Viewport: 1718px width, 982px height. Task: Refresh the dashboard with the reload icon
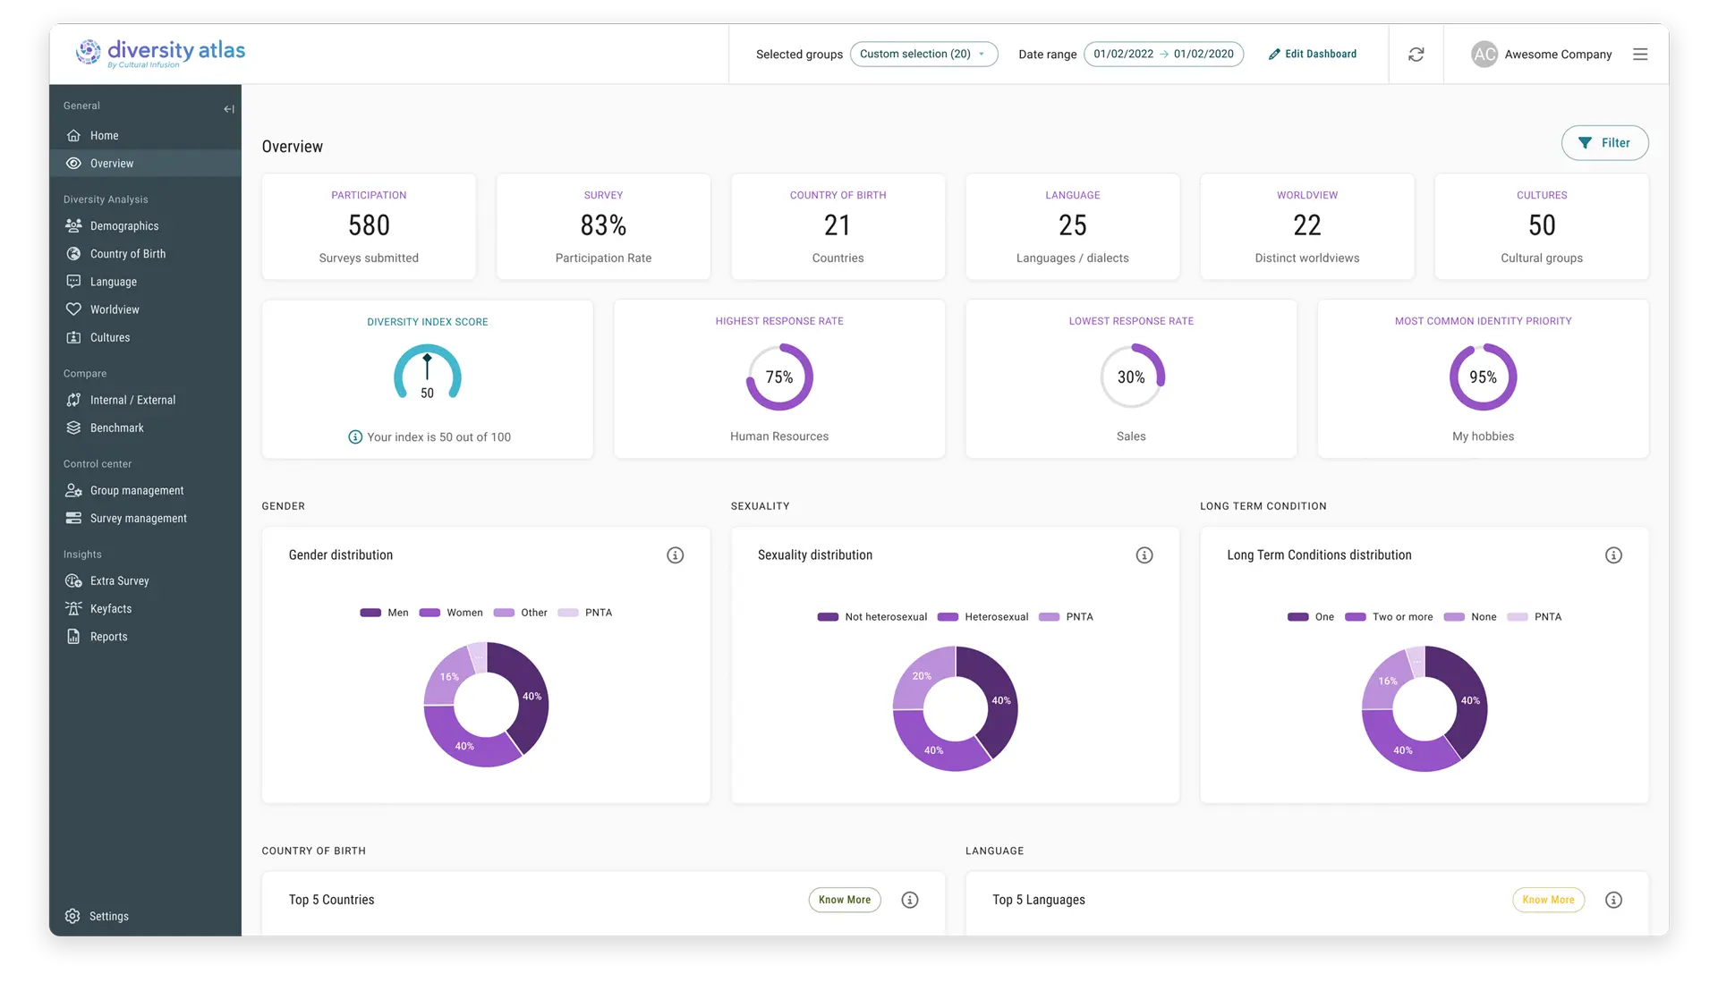click(1416, 55)
